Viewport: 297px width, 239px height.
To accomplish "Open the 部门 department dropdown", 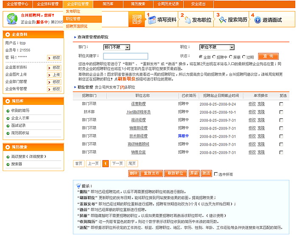I will pyautogui.click(x=110, y=47).
